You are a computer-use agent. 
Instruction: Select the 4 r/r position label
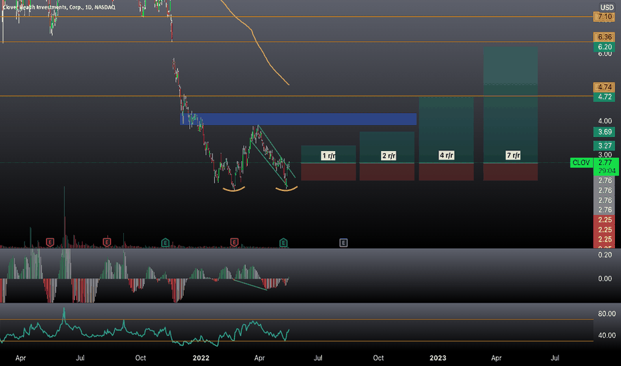tap(446, 155)
